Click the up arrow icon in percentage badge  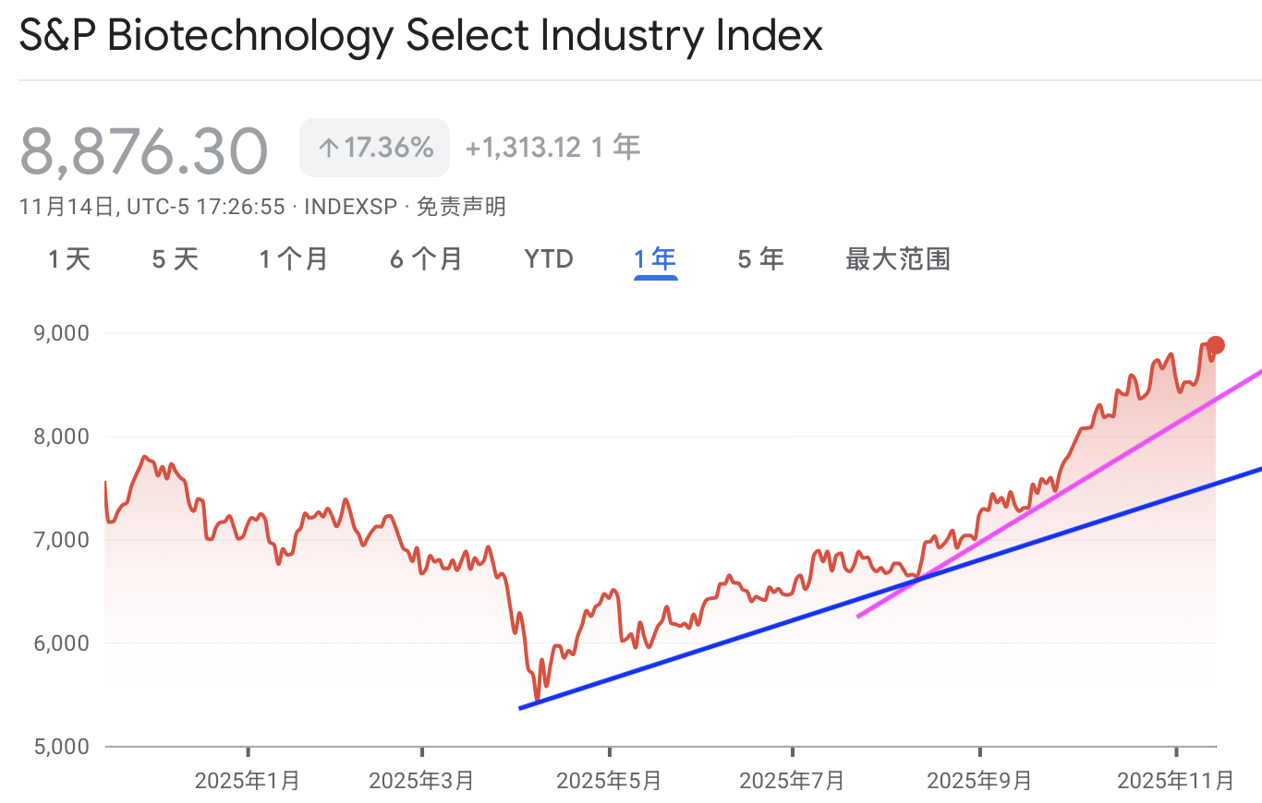pyautogui.click(x=328, y=148)
